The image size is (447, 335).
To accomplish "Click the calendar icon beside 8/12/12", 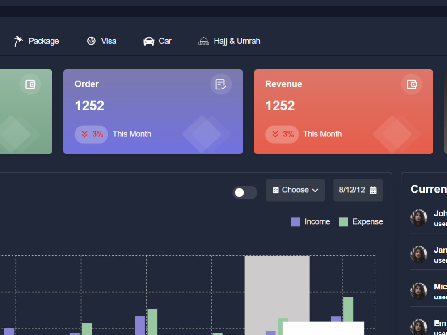I will 373,190.
